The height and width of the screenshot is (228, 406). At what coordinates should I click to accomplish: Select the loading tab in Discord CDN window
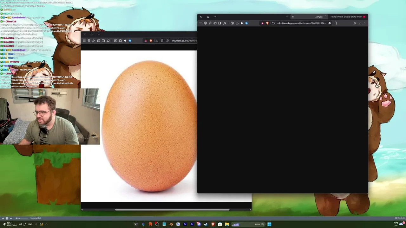pos(309,17)
